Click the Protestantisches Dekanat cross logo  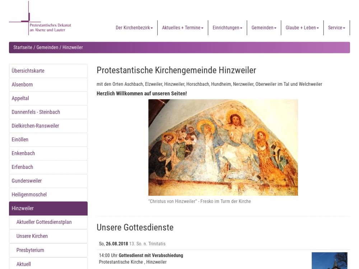pos(40,18)
